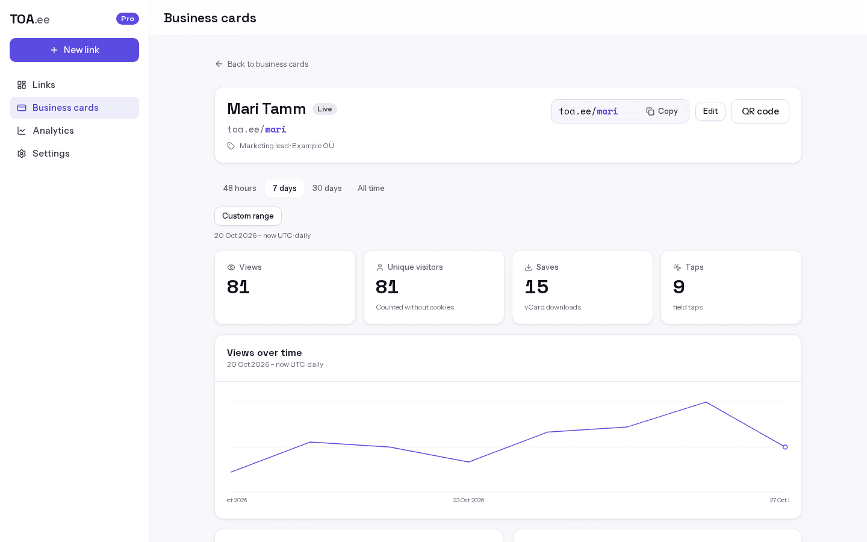Image resolution: width=867 pixels, height=542 pixels.
Task: Switch to All time range
Action: (x=371, y=188)
